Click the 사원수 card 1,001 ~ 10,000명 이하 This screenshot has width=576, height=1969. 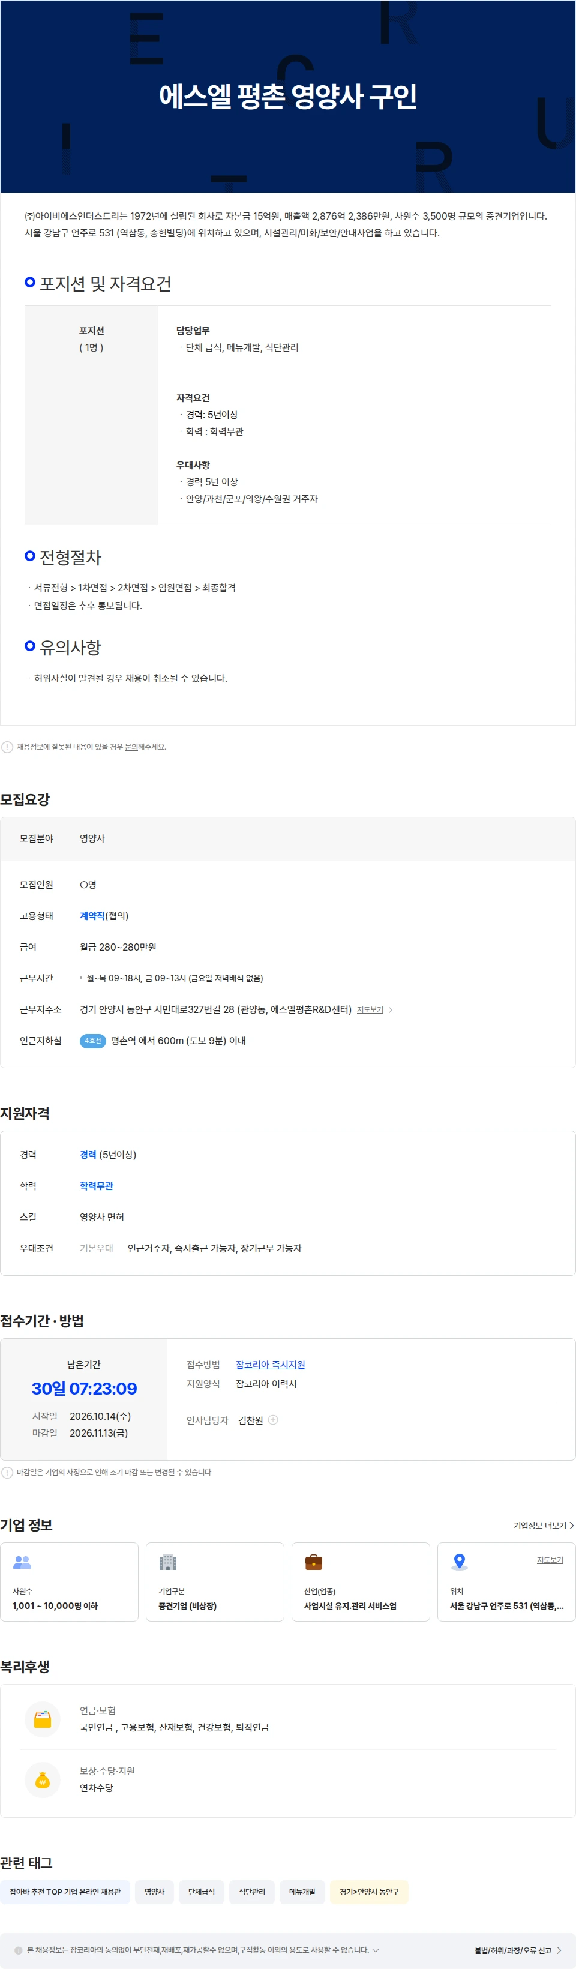coord(69,1581)
